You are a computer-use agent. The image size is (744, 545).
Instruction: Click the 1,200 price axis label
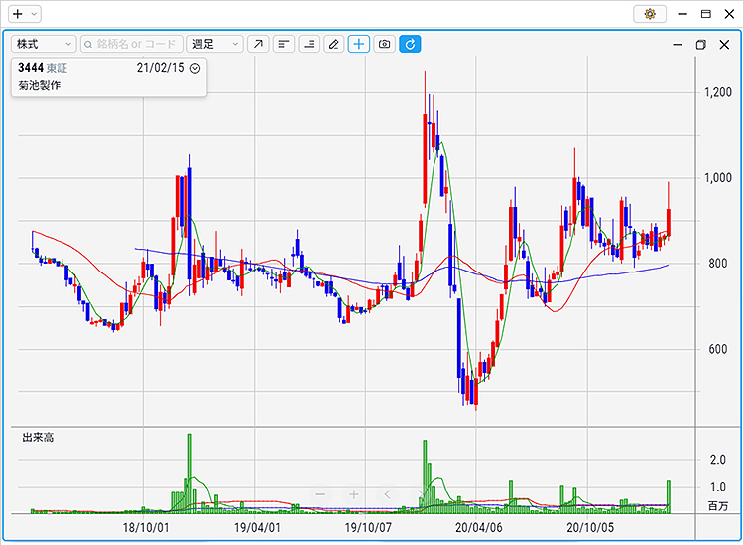coord(718,92)
